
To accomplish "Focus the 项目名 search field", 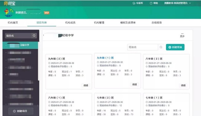I will (18, 36).
